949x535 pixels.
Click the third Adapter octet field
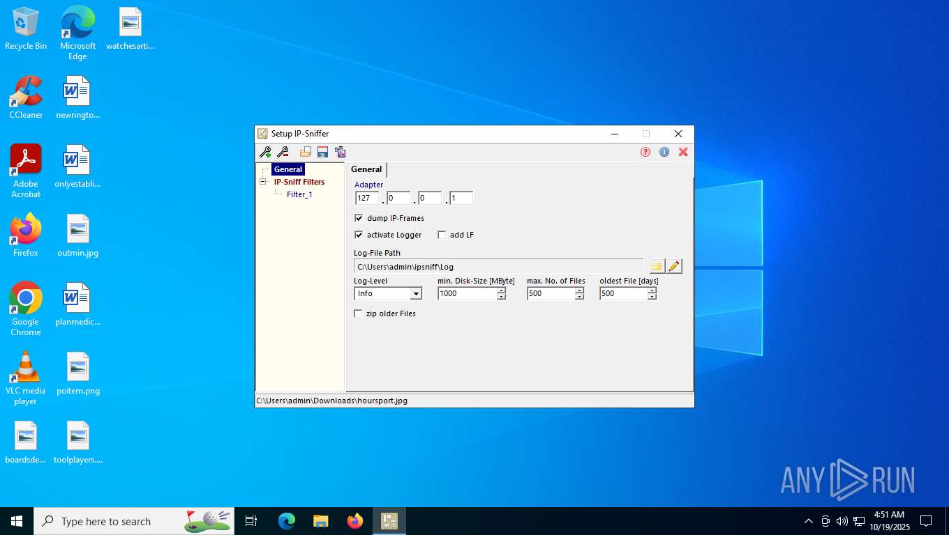click(x=430, y=198)
